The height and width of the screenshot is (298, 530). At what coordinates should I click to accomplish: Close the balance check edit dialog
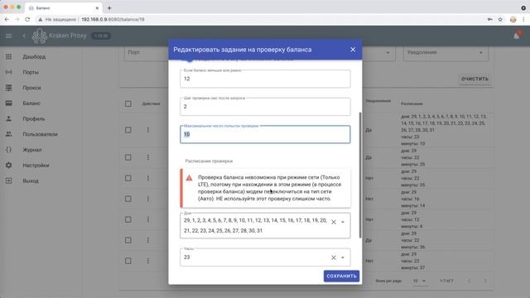click(x=353, y=50)
